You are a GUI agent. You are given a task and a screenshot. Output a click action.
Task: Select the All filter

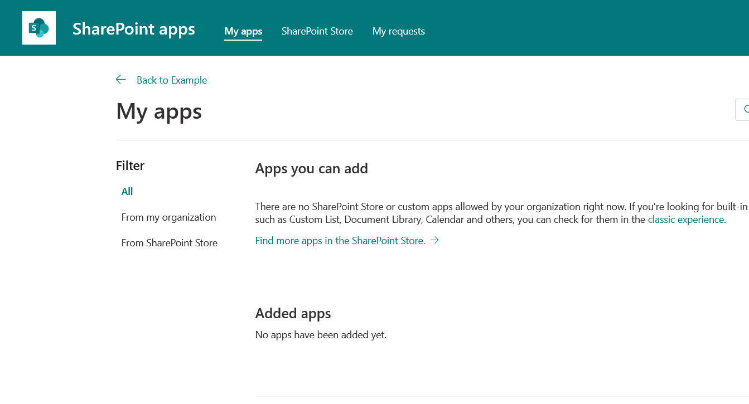pos(127,191)
